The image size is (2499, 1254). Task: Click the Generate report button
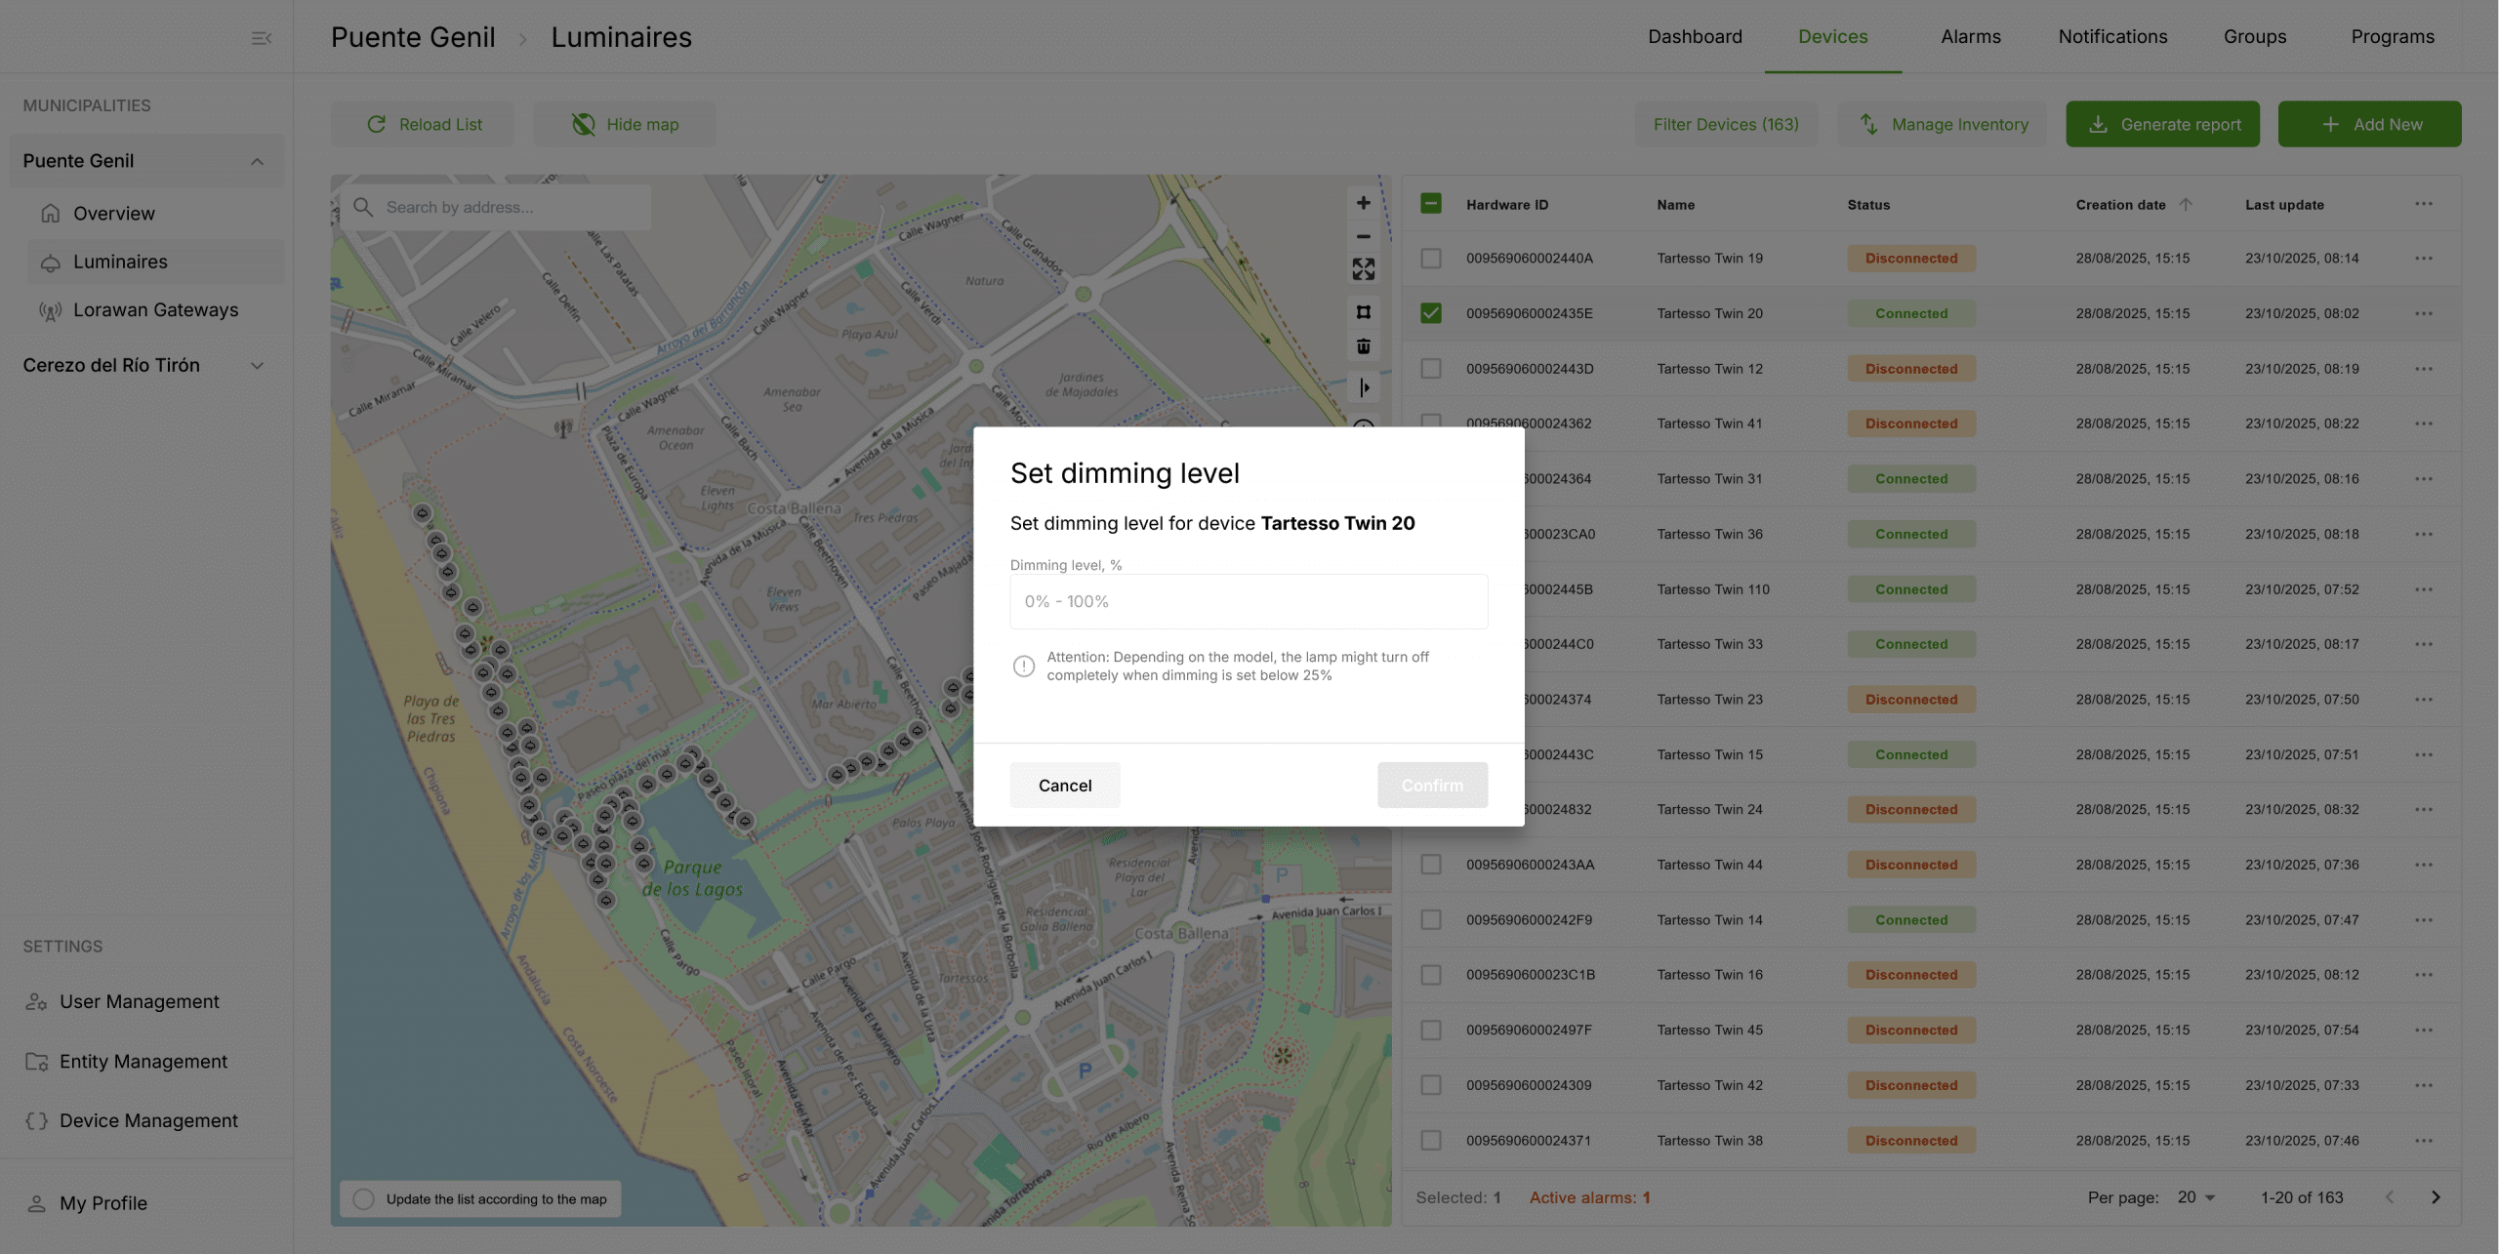tap(2162, 124)
